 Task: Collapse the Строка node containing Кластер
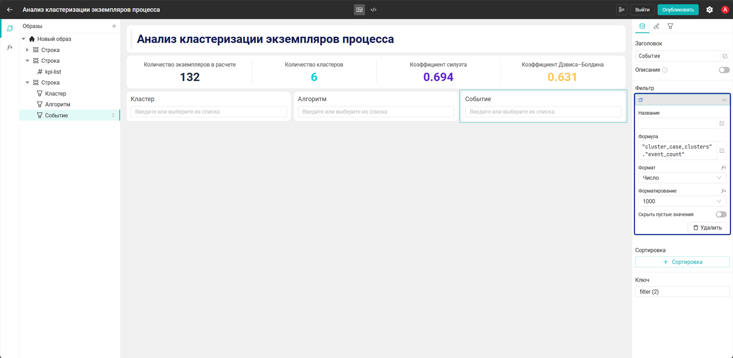(27, 83)
